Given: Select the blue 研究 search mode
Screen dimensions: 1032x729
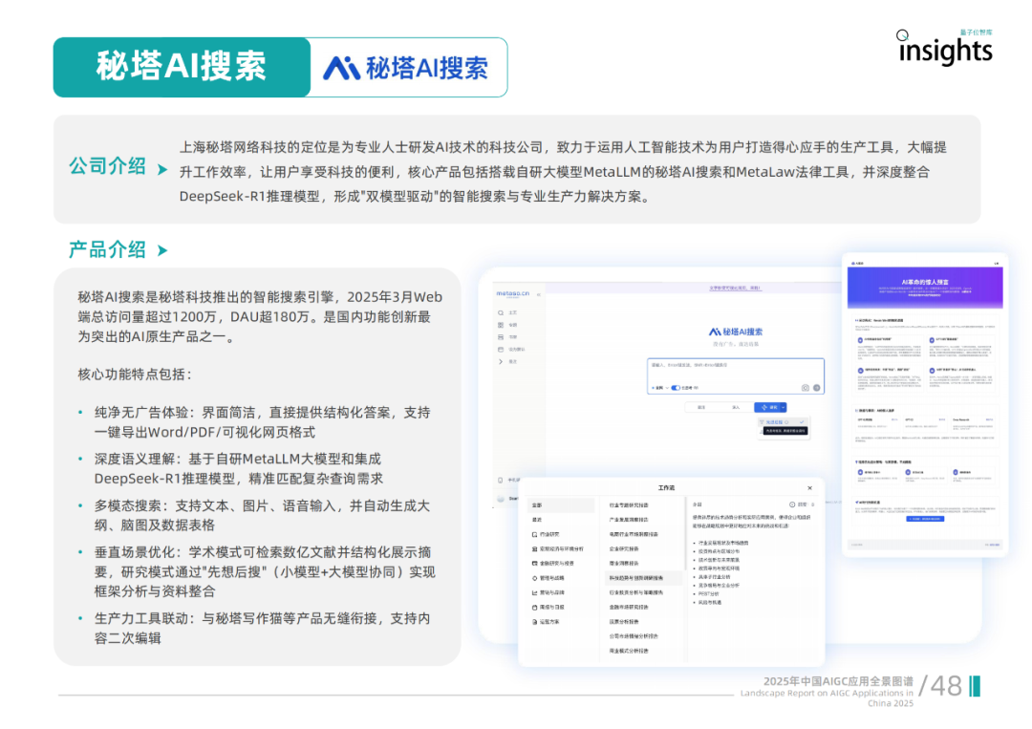Looking at the screenshot, I should click(x=767, y=407).
